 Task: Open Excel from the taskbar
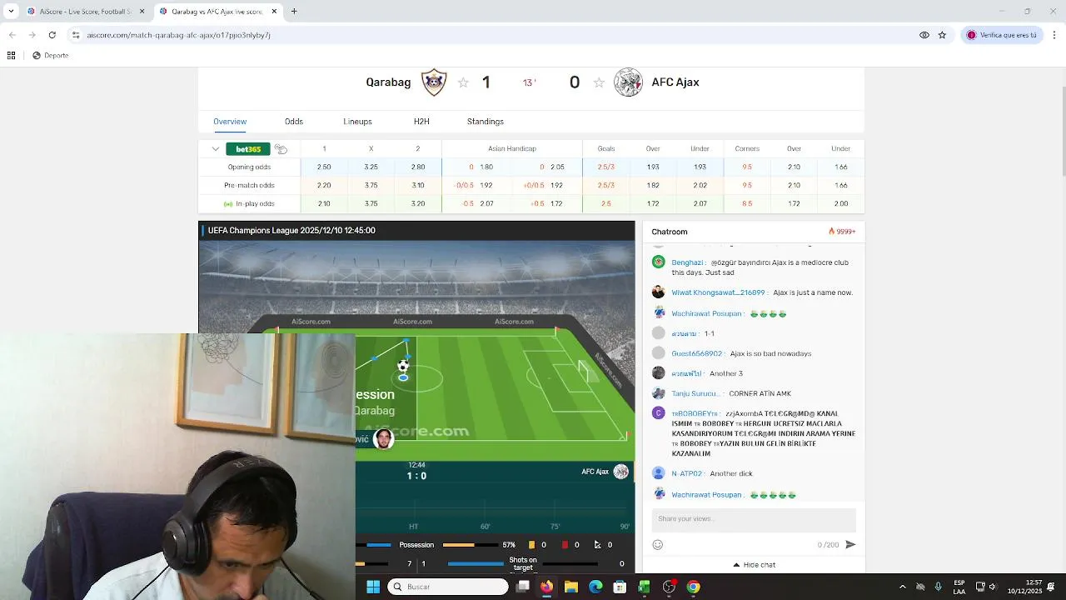tap(644, 587)
